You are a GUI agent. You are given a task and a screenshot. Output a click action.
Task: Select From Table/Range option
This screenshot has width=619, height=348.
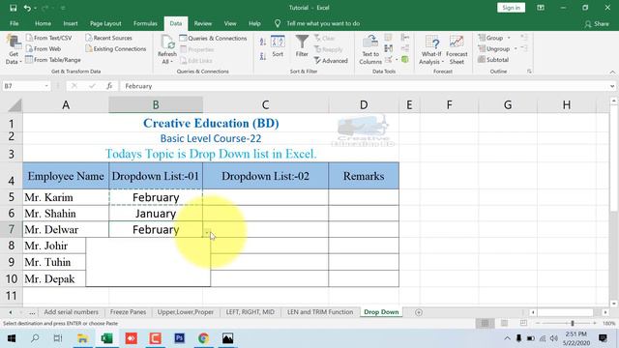[x=53, y=60]
